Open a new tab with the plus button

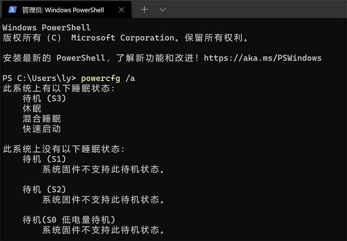tap(144, 10)
